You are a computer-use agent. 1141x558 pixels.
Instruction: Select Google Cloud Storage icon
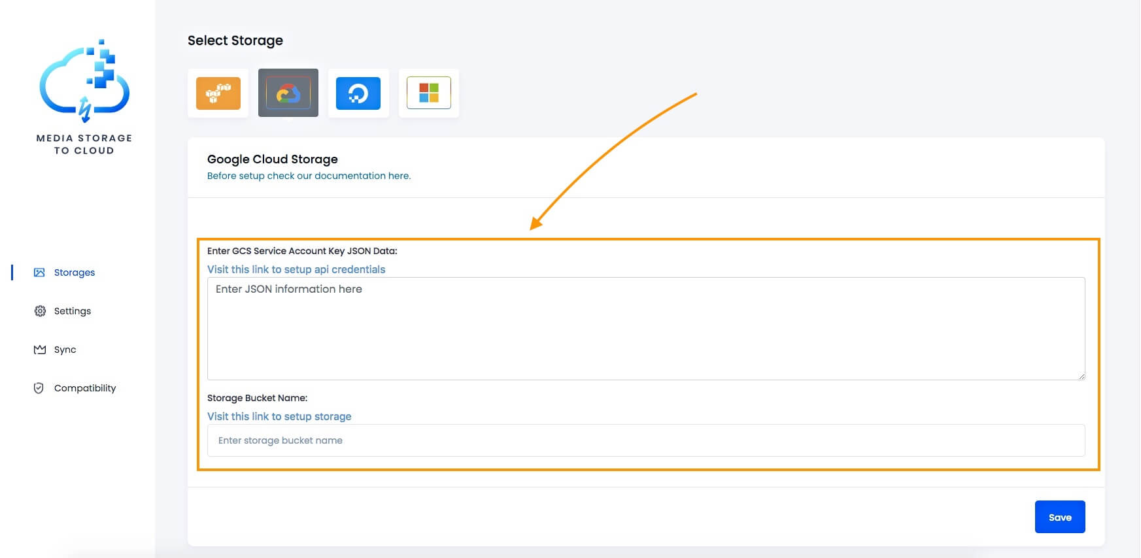coord(288,93)
